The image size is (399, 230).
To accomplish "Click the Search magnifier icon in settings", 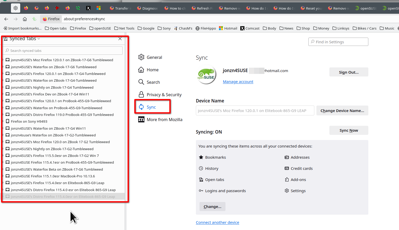I will point(141,82).
